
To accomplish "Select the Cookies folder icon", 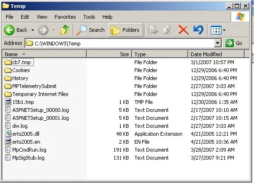I will (8, 70).
